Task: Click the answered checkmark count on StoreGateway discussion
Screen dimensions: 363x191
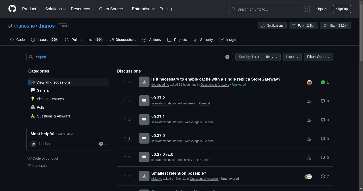Action: pos(325,82)
